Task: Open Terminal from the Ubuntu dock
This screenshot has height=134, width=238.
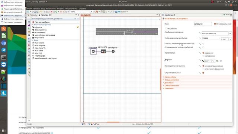Action: point(4,57)
